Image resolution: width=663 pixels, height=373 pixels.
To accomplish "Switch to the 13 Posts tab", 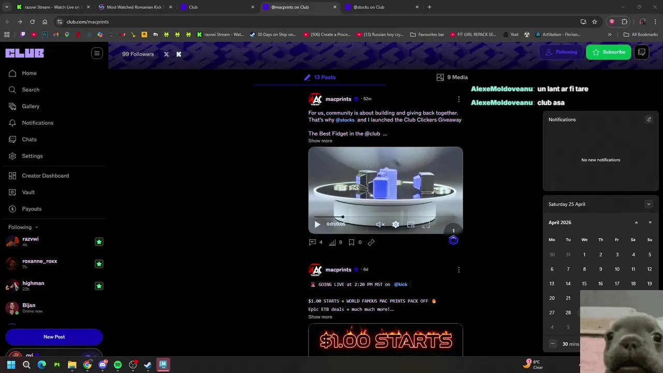I will 320,77.
